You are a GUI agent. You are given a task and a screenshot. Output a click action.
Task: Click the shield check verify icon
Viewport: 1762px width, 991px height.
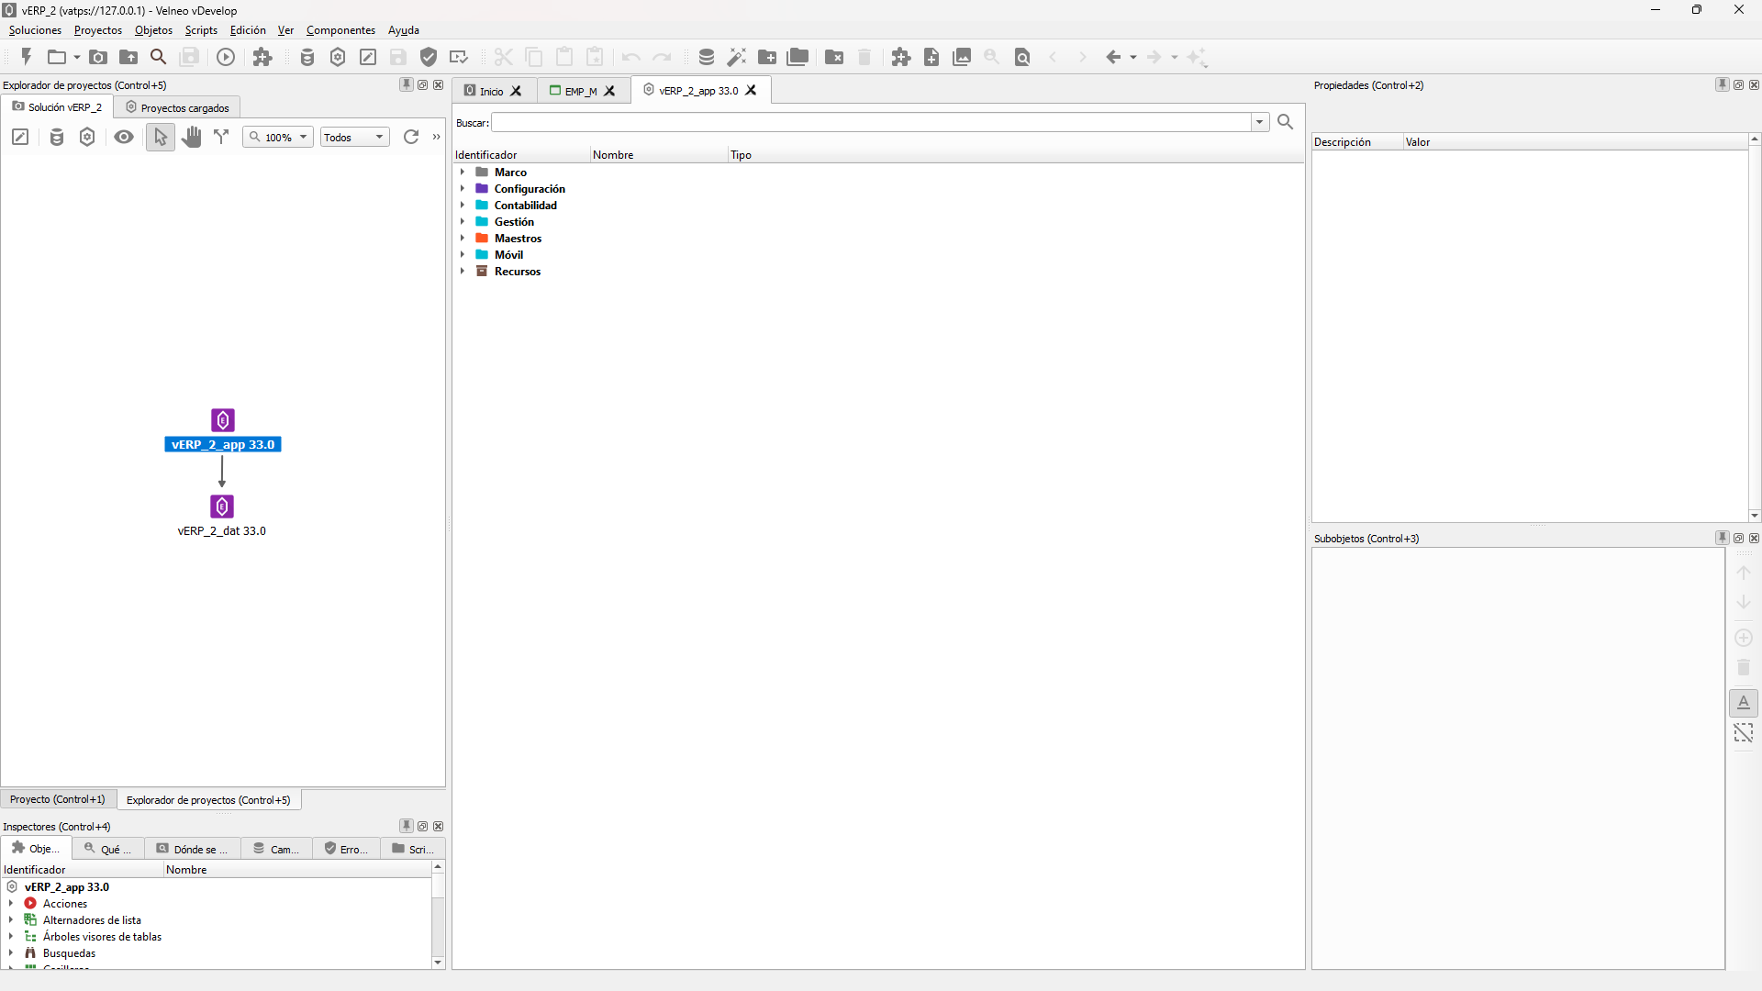[429, 57]
